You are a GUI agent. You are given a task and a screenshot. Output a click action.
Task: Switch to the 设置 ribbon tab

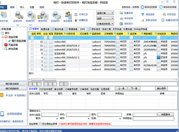point(32,7)
